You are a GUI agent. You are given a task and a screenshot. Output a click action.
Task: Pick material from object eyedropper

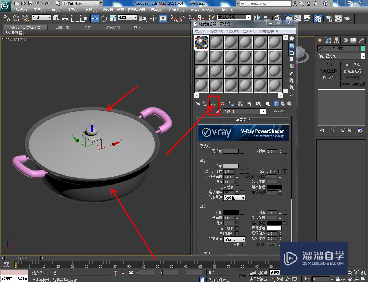pyautogui.click(x=218, y=111)
